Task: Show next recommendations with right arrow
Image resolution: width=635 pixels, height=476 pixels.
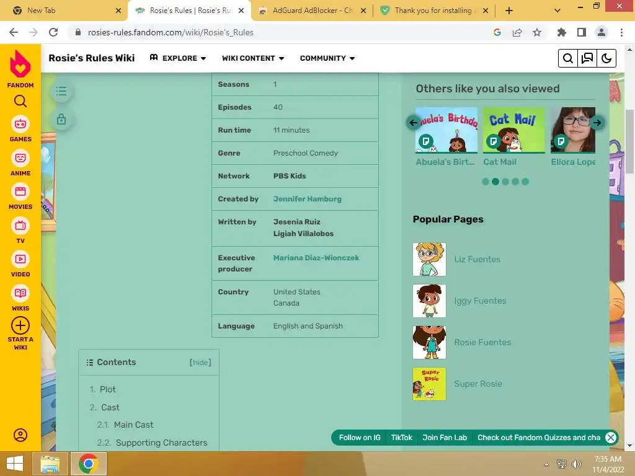Action: [597, 123]
